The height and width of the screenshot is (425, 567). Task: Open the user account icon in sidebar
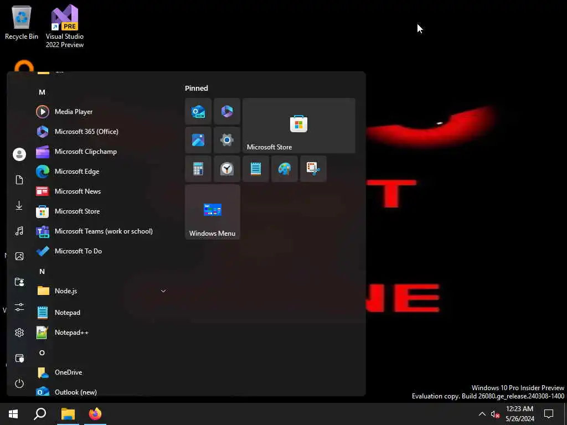pos(19,154)
